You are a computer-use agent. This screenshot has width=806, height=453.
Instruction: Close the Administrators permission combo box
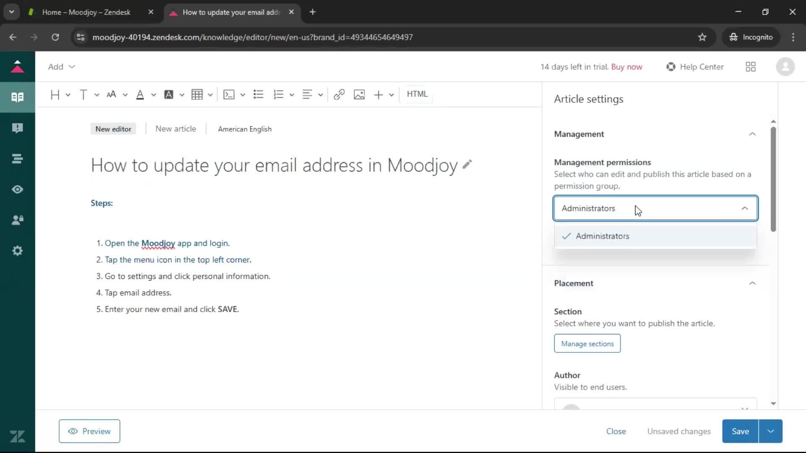coord(656,208)
